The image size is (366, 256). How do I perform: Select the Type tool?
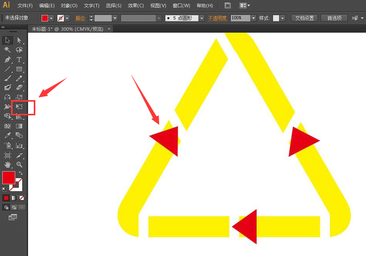coord(19,60)
